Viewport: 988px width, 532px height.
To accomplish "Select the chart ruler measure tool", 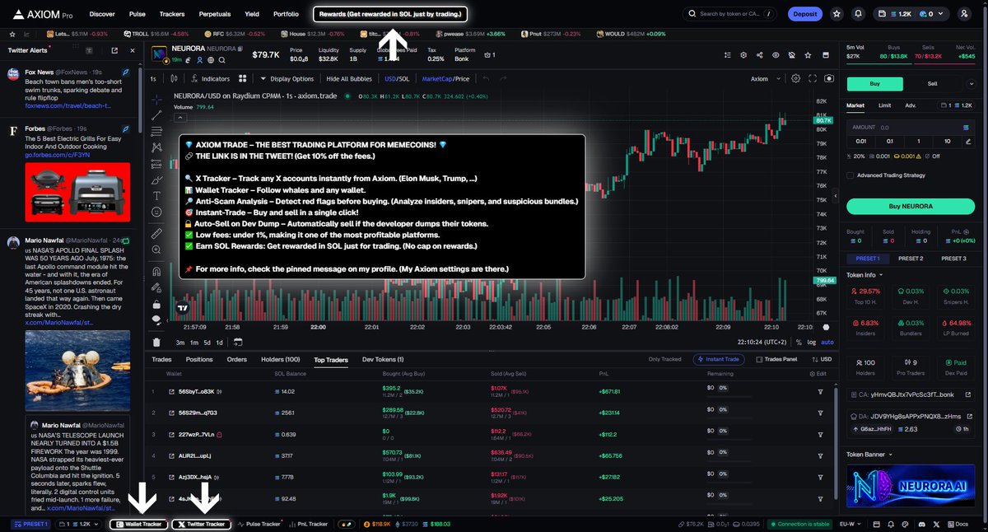I will [x=156, y=234].
